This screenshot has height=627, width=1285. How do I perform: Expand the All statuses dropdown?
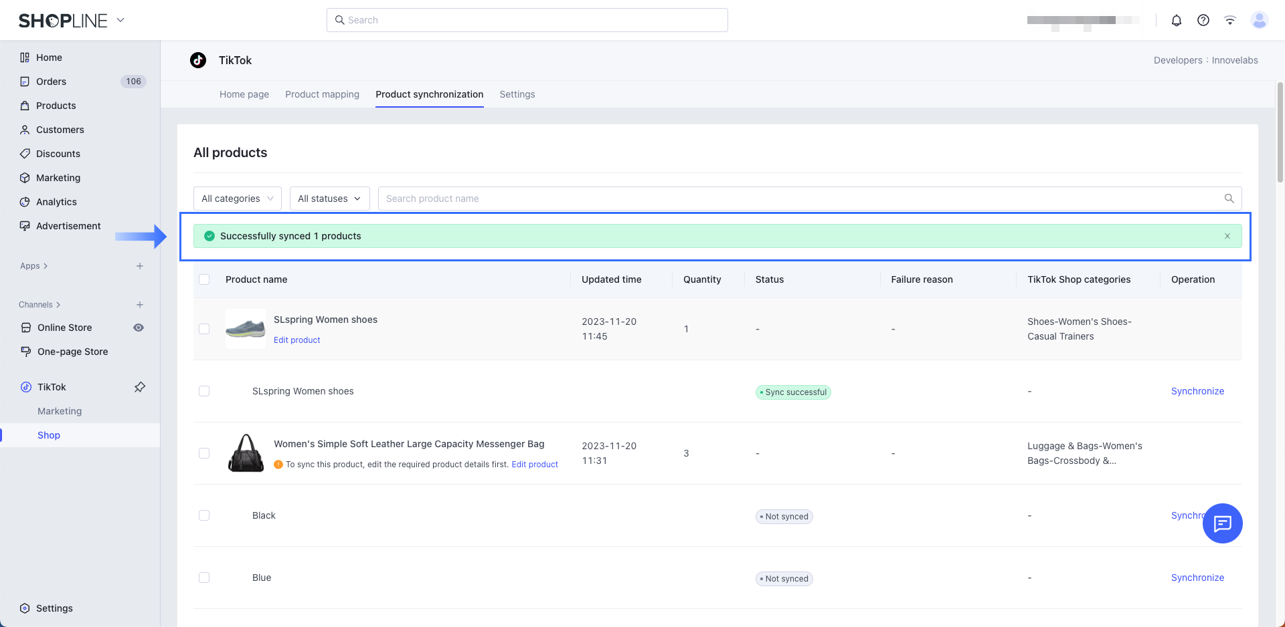click(x=329, y=199)
